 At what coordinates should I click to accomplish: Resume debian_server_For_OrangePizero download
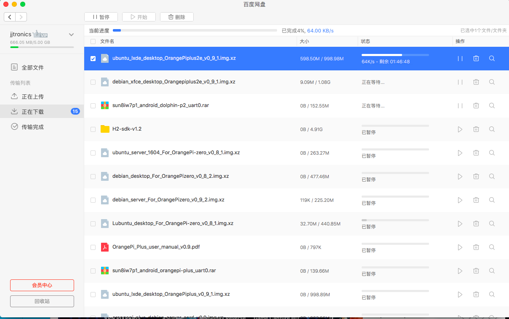(x=460, y=200)
